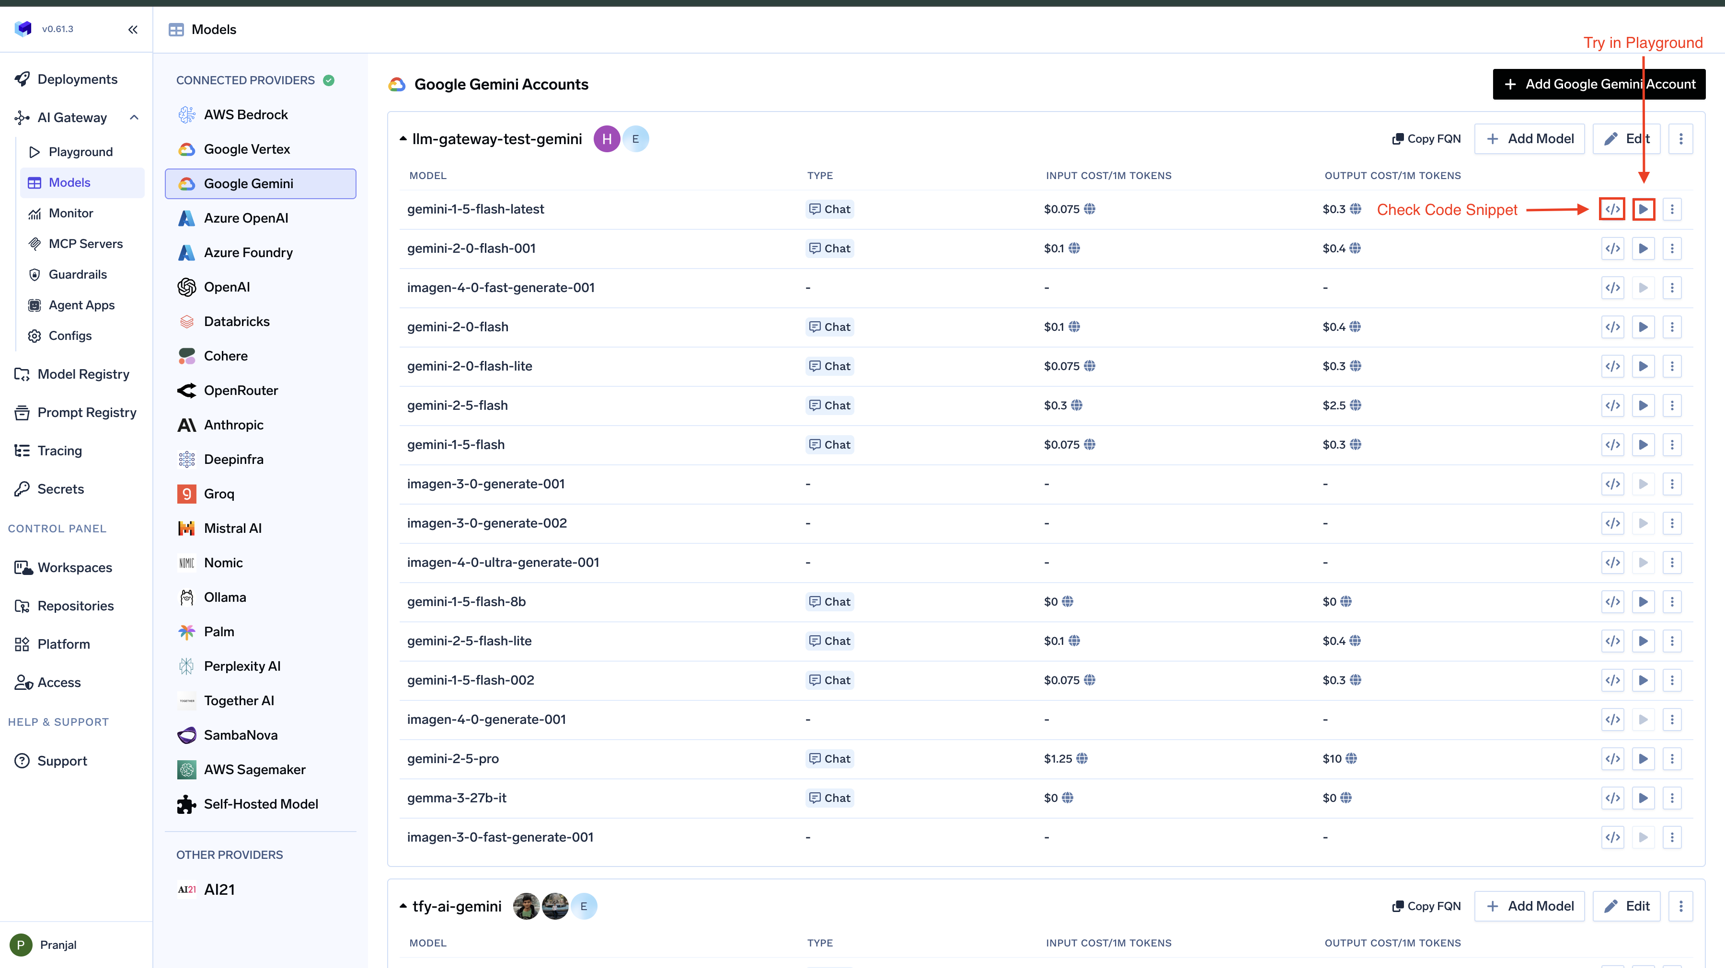
Task: Add Model to tfy-ai-gemini account
Action: click(1529, 906)
